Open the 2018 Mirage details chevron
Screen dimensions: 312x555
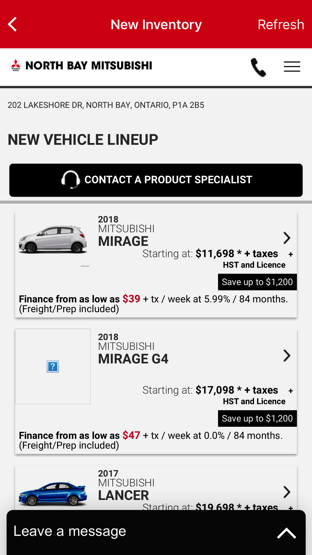pos(286,238)
